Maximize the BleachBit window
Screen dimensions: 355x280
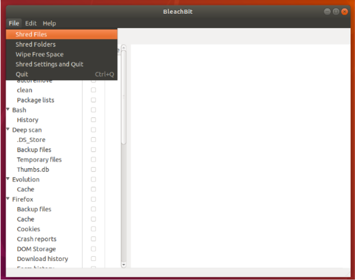(x=336, y=12)
